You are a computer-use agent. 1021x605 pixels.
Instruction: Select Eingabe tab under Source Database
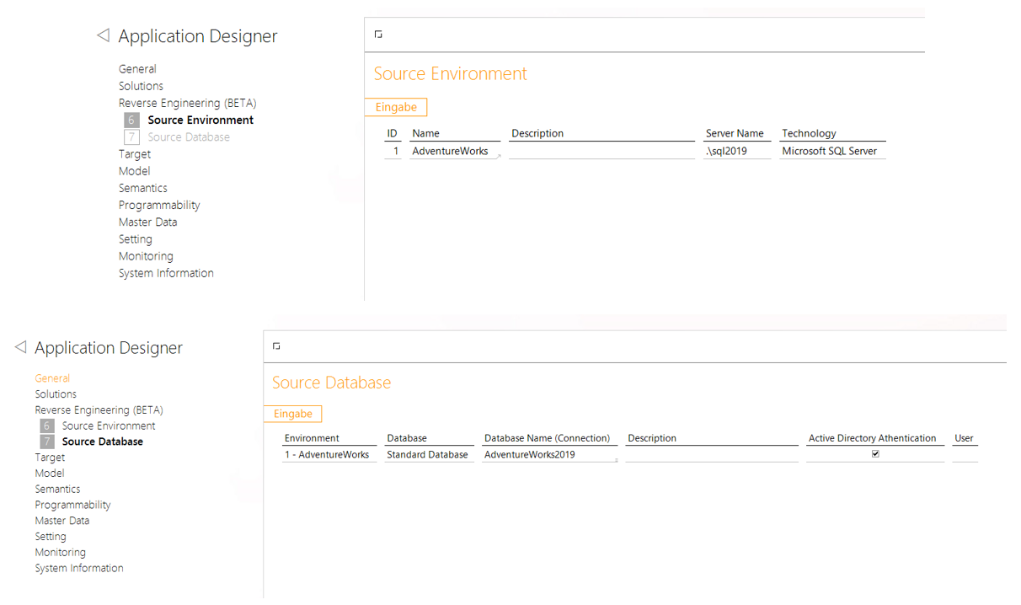[x=293, y=414]
